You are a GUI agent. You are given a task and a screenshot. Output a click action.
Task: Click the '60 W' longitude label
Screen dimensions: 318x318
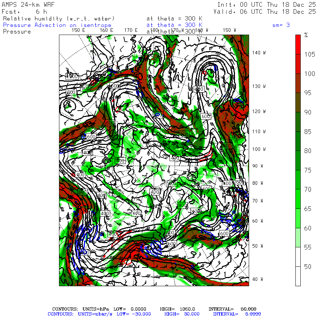(x=258, y=221)
